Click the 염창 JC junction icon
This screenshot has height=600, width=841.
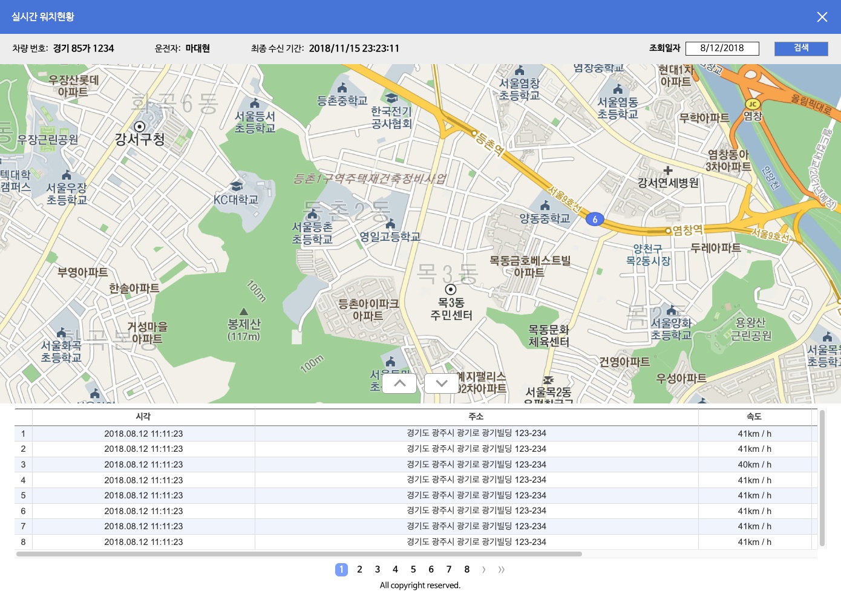[x=752, y=104]
